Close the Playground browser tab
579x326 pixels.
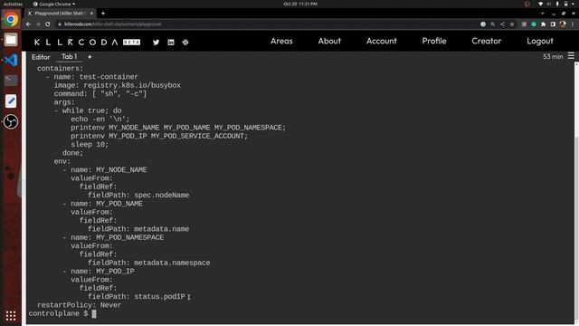click(91, 14)
